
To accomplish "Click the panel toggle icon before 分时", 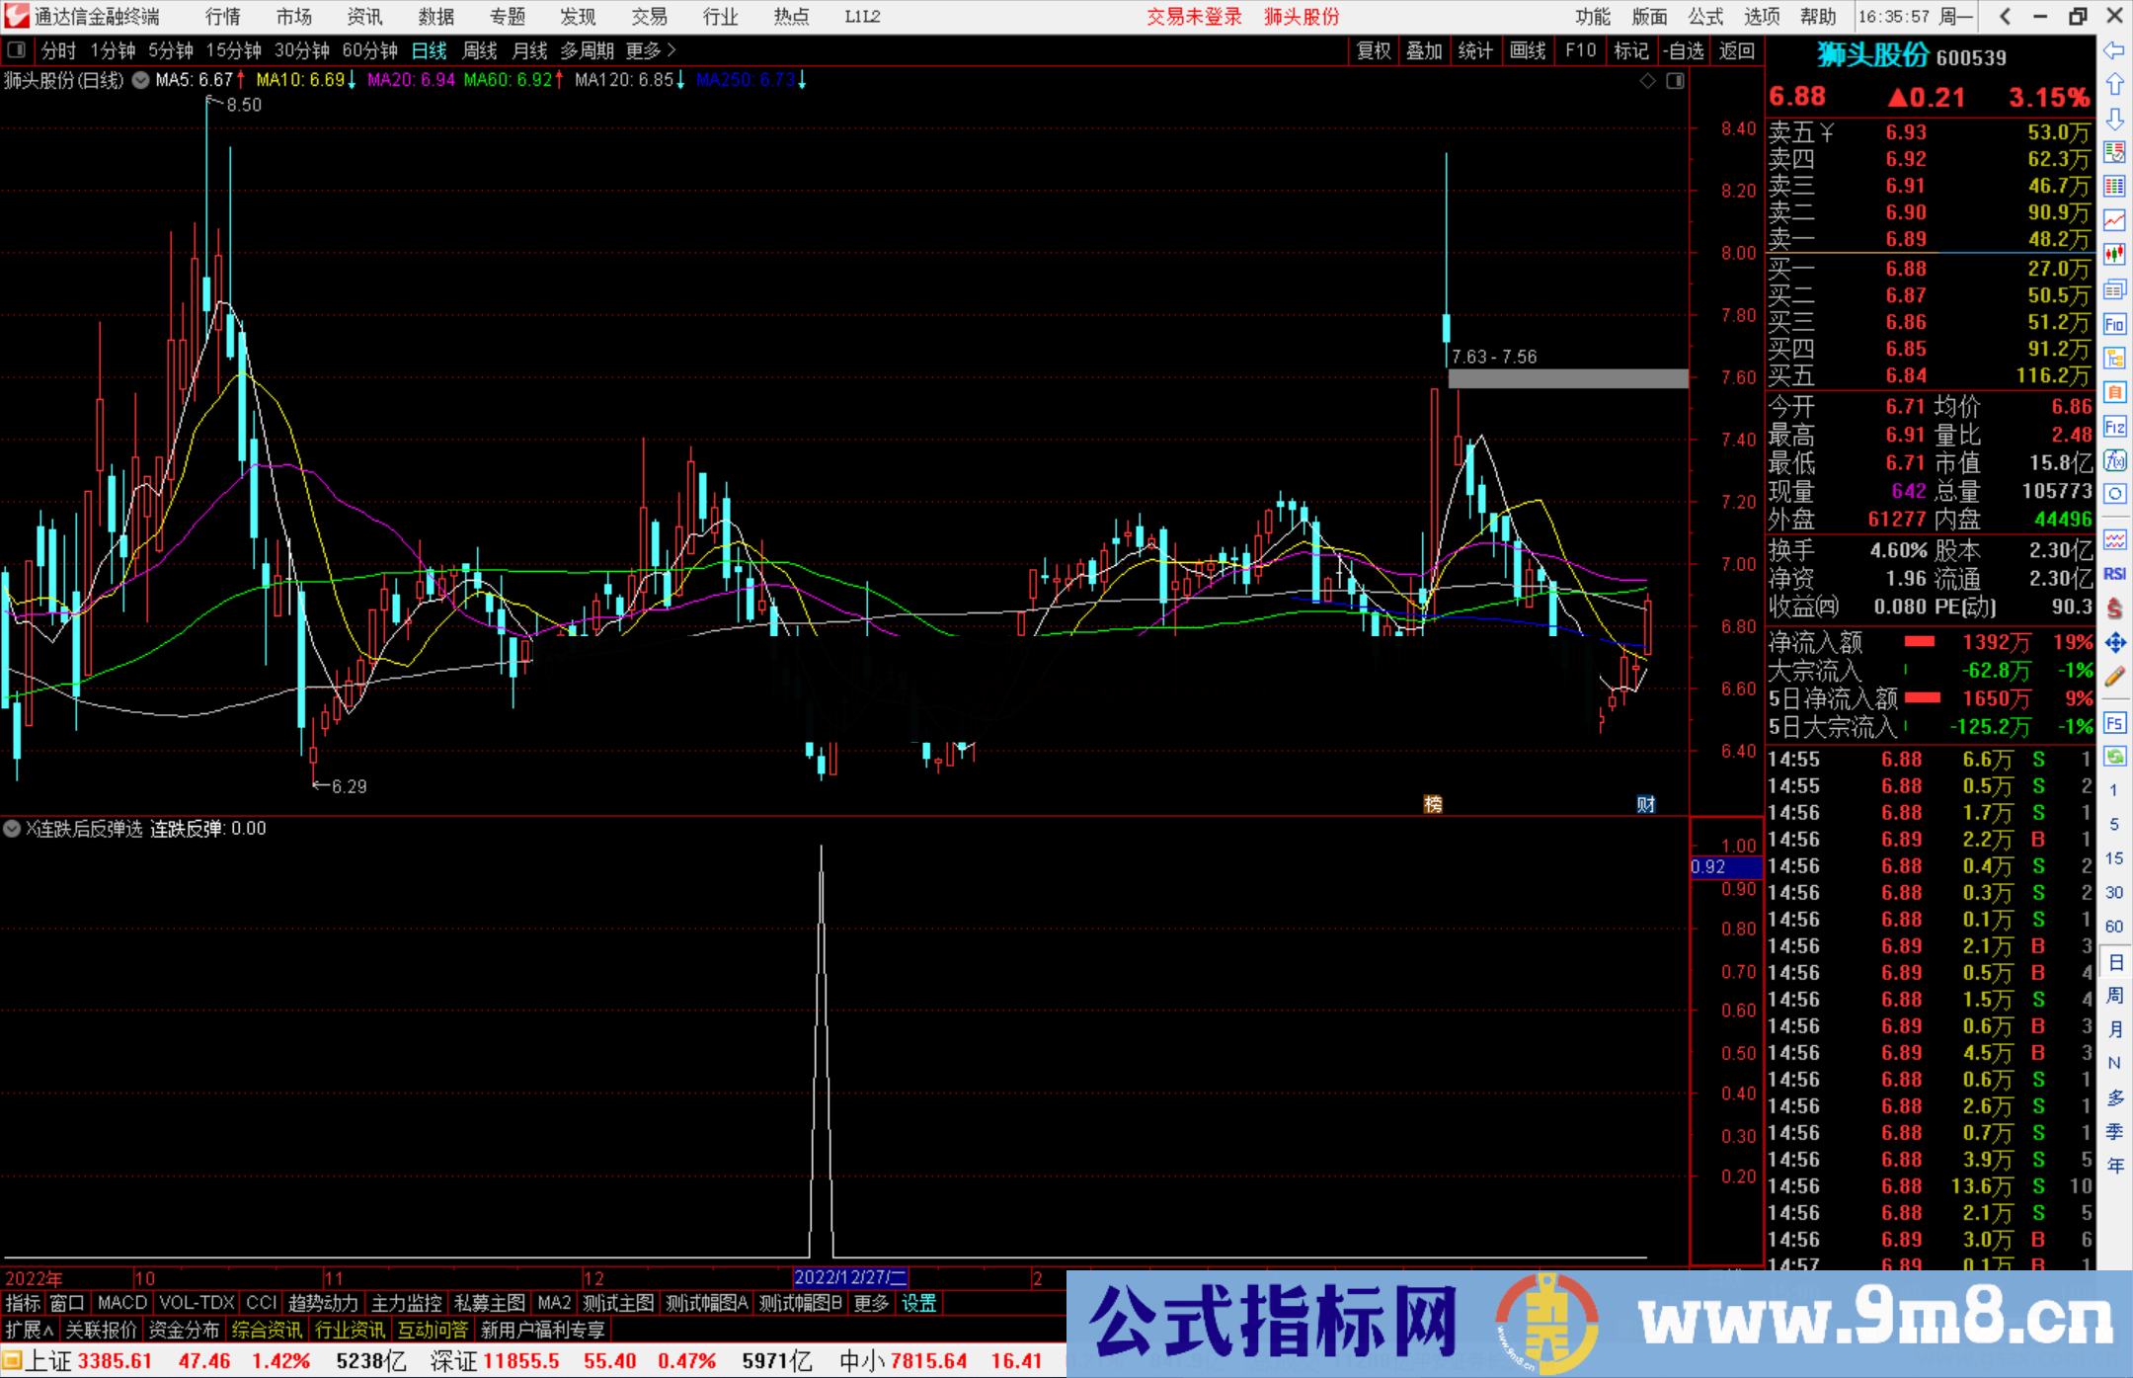I will click(x=17, y=49).
